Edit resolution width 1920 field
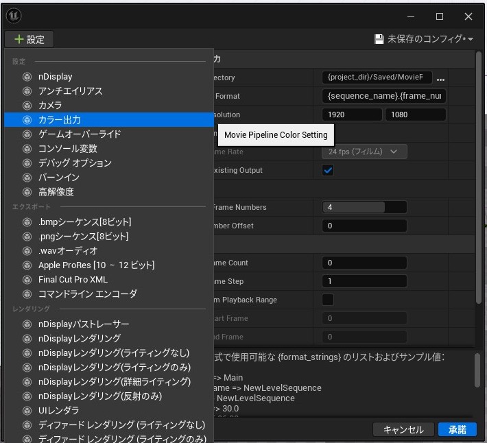Viewport: 487px width, 443px height. (352, 115)
